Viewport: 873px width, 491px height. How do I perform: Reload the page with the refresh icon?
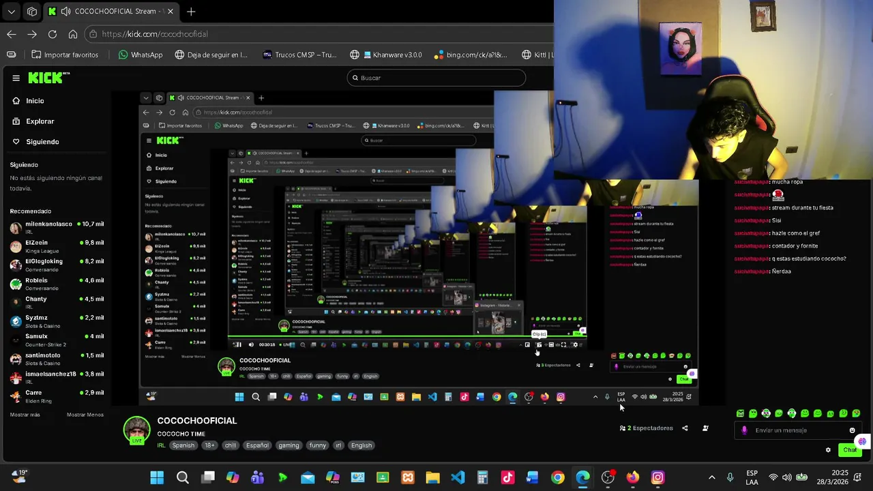(x=53, y=34)
